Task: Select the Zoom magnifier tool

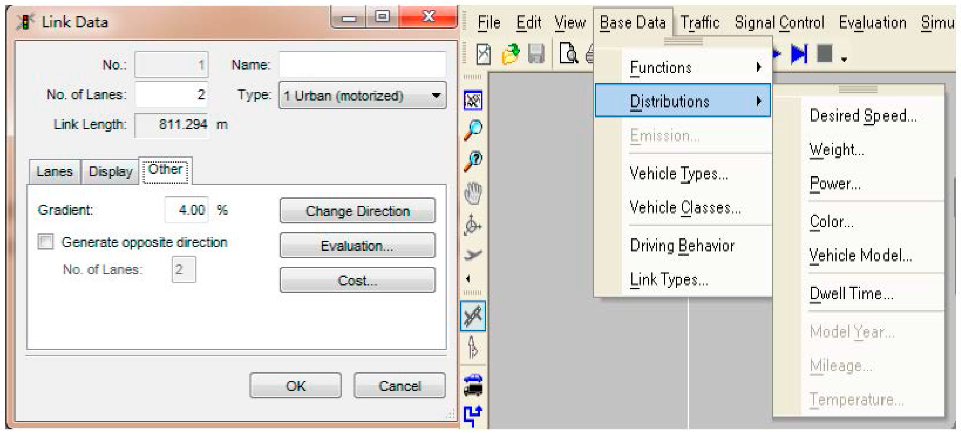Action: pos(473,130)
